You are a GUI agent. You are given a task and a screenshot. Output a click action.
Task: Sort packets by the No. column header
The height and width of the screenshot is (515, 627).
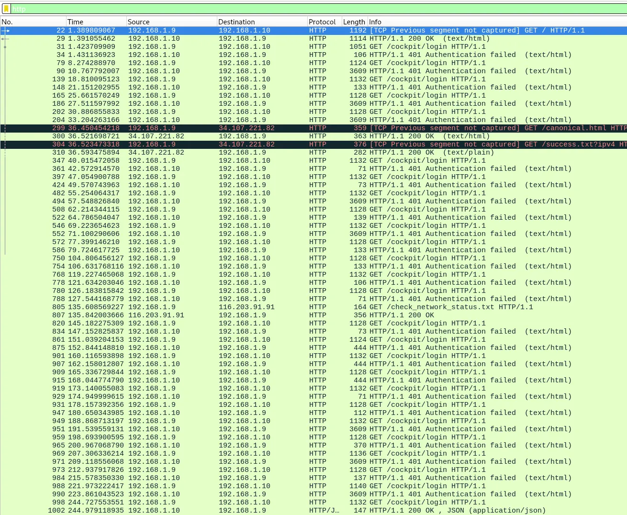[x=33, y=22]
